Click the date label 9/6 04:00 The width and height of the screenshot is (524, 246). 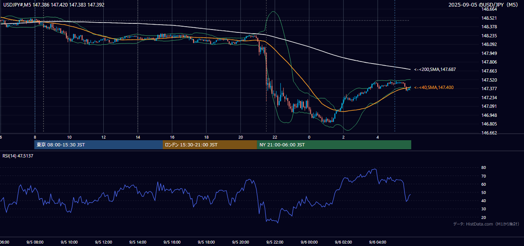[x=378, y=242]
